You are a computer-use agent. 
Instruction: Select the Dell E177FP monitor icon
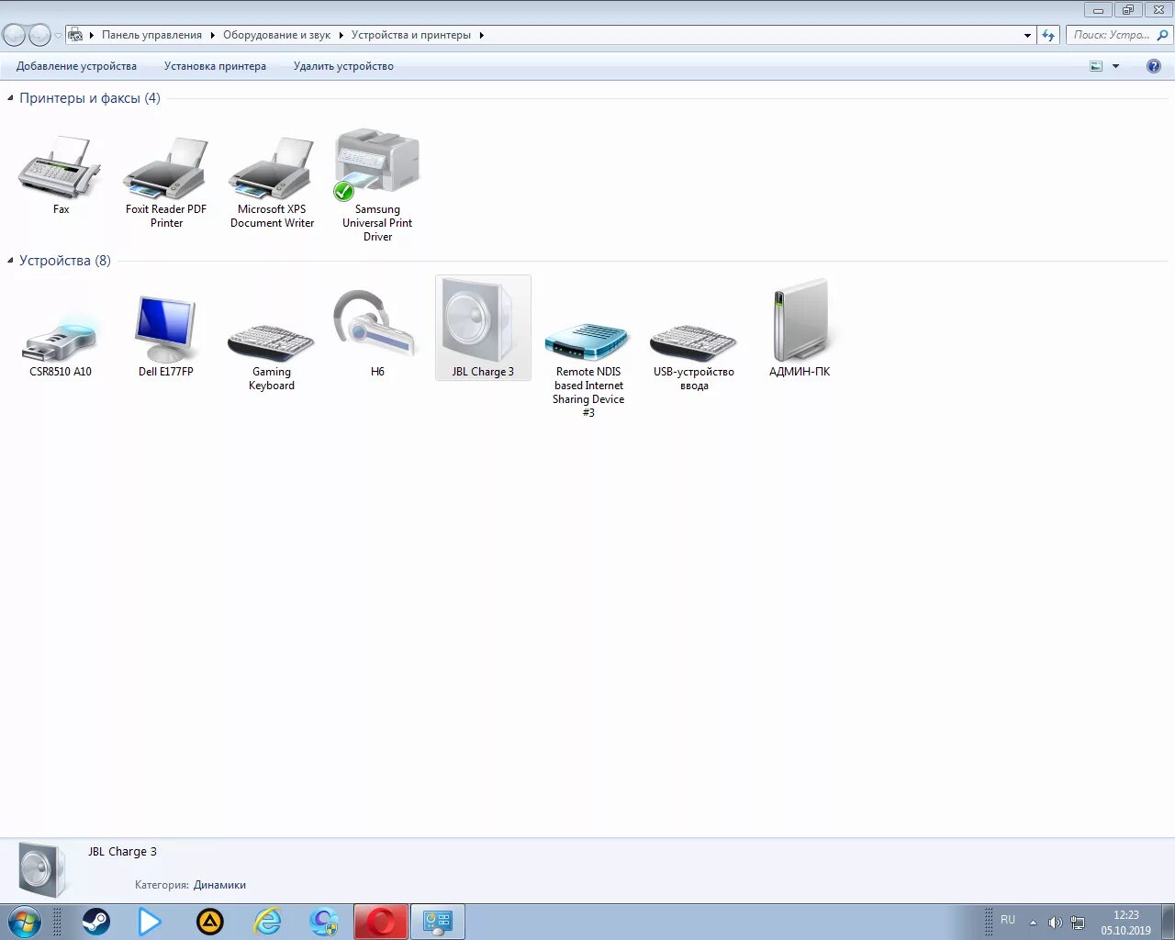coord(165,330)
